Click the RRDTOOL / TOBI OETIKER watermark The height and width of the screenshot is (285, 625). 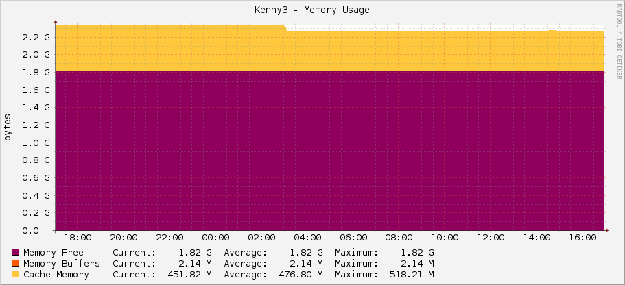619,41
